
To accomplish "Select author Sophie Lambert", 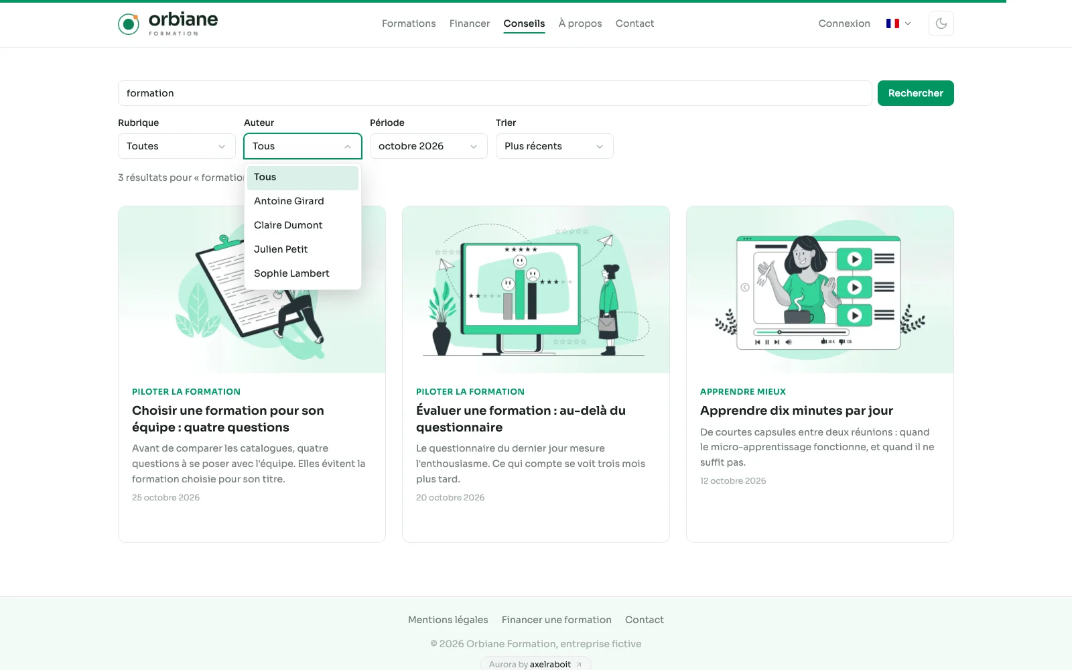I will [302, 273].
